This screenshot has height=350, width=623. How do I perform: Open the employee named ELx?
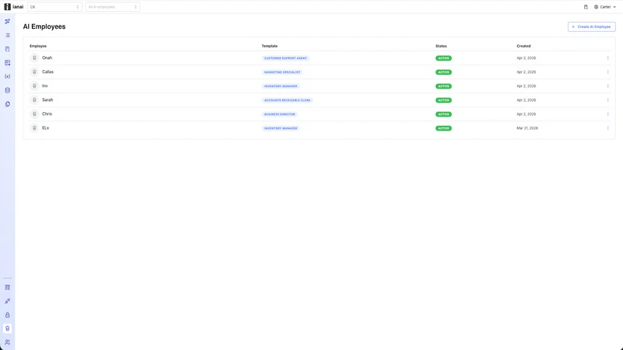[46, 128]
